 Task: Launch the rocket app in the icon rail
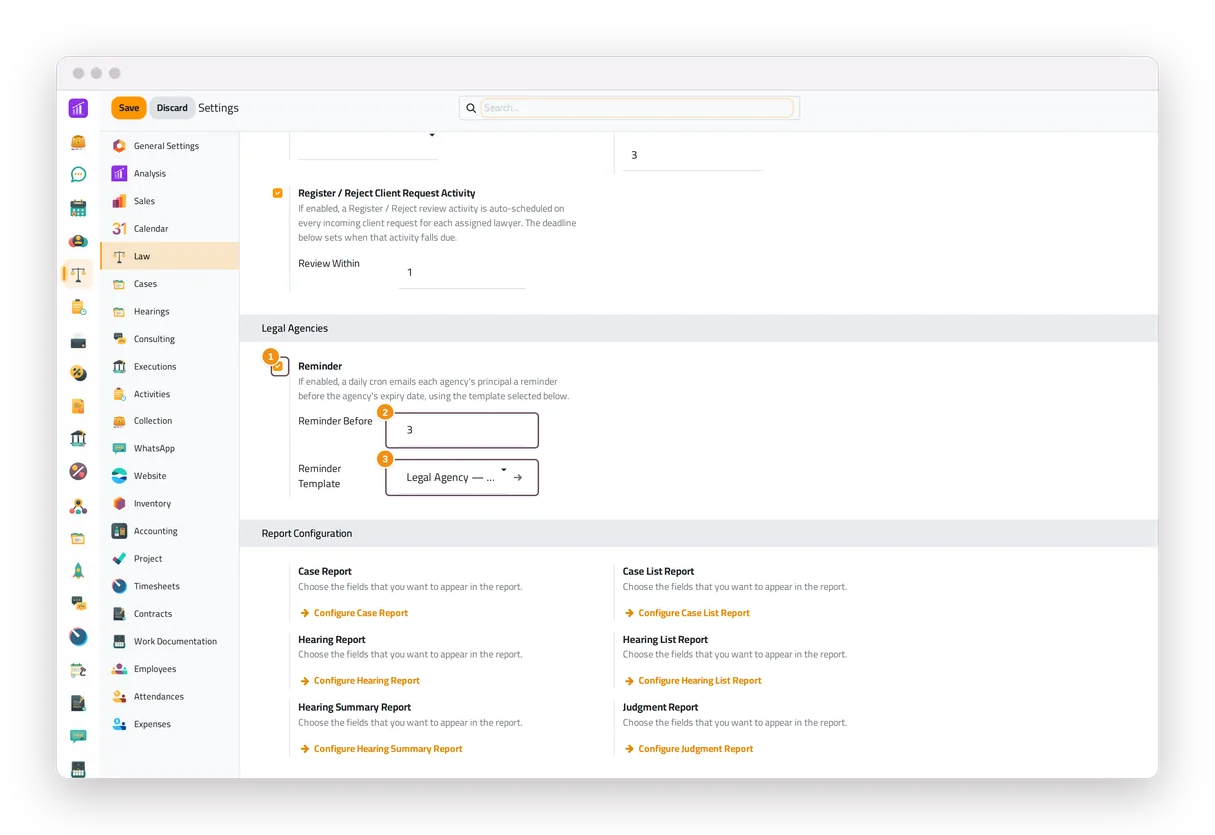tap(78, 571)
